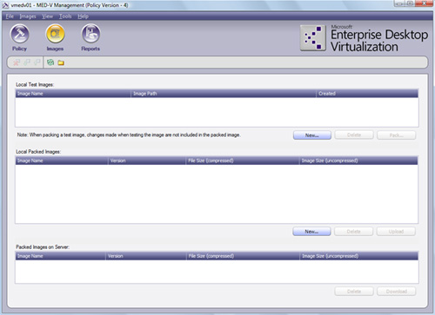The width and height of the screenshot is (435, 315).
Task: Click New under Local Test Images
Action: click(312, 135)
